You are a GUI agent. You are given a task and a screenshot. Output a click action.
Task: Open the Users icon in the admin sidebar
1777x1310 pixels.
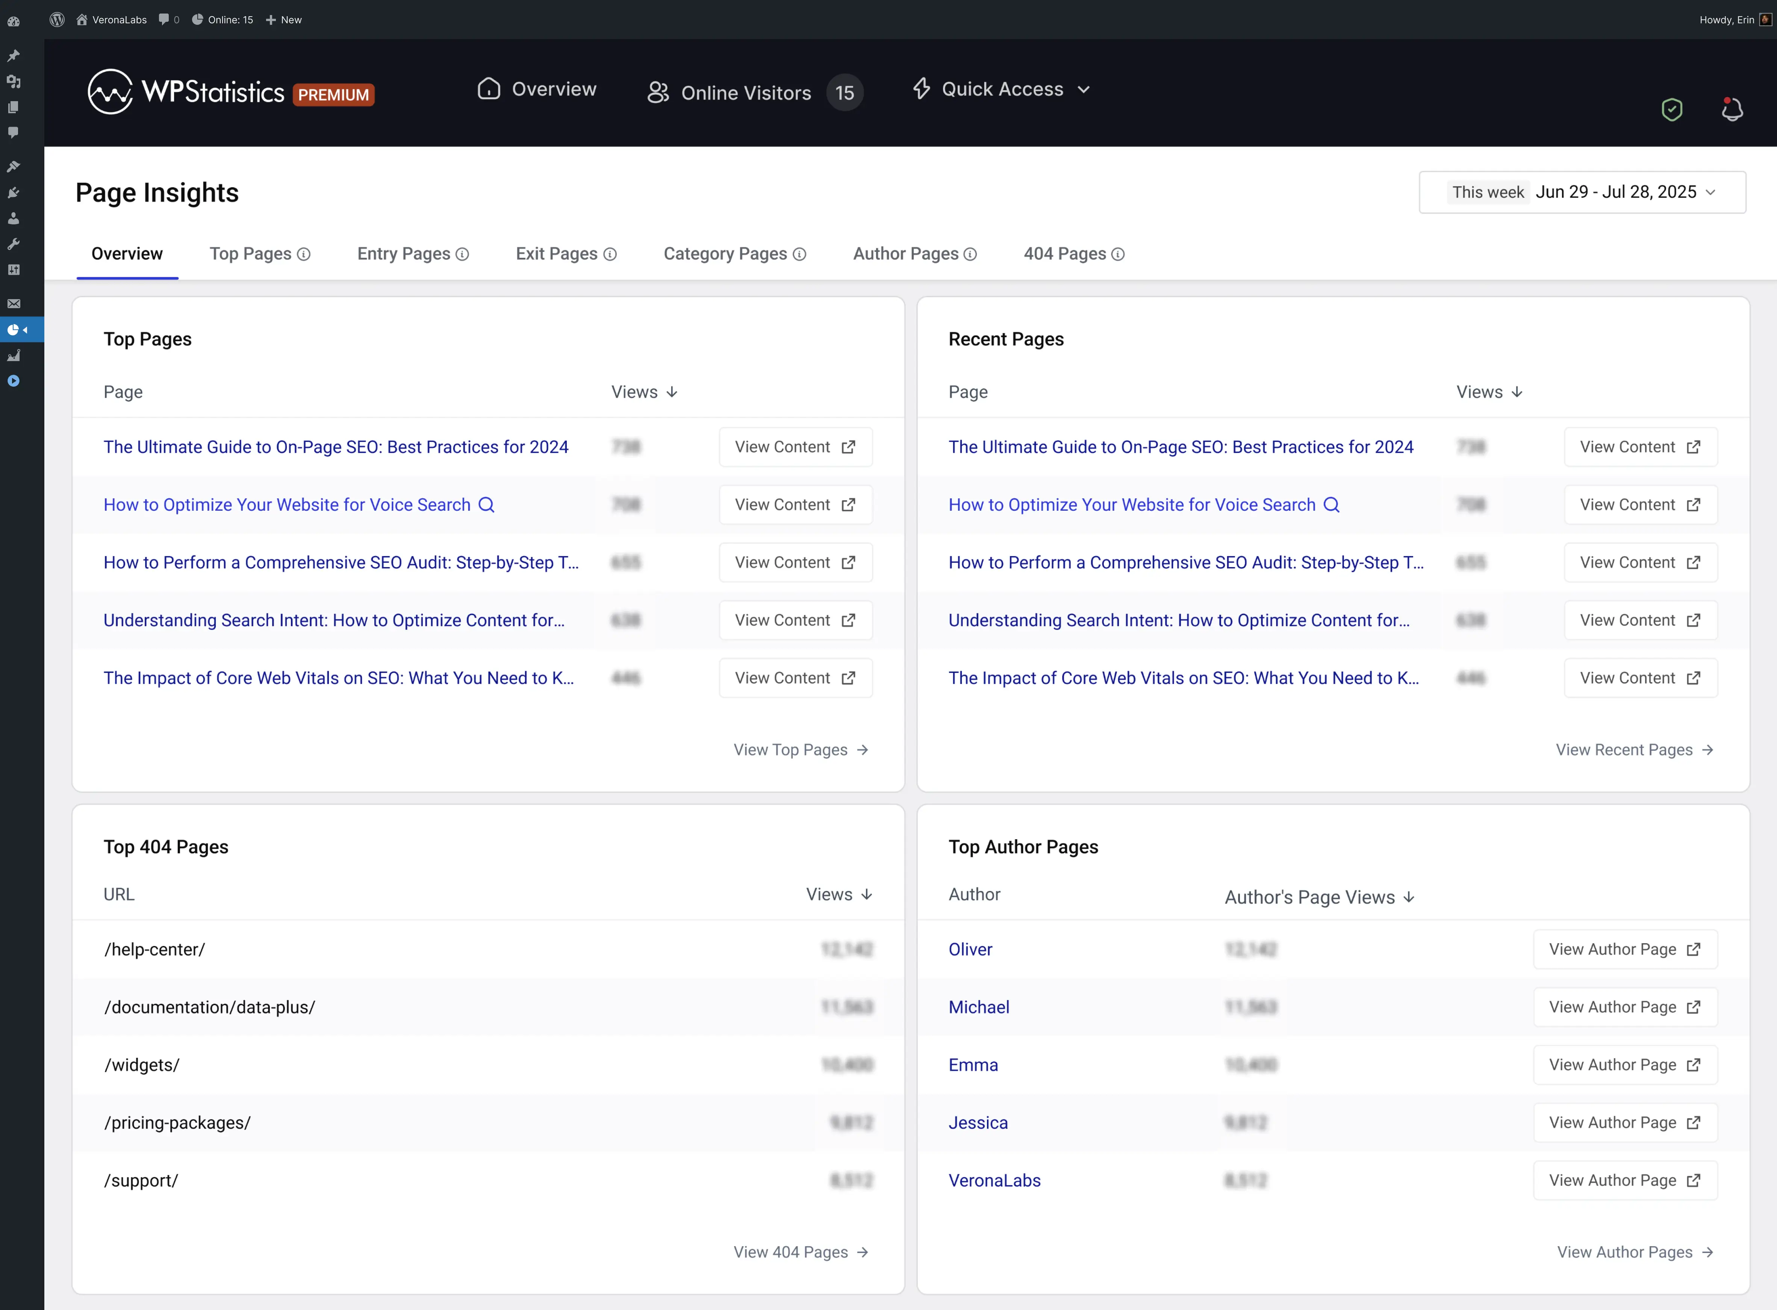(x=14, y=218)
